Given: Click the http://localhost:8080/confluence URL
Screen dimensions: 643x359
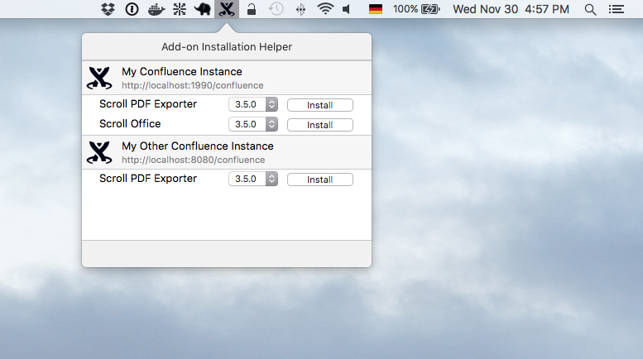Looking at the screenshot, I should point(193,160).
